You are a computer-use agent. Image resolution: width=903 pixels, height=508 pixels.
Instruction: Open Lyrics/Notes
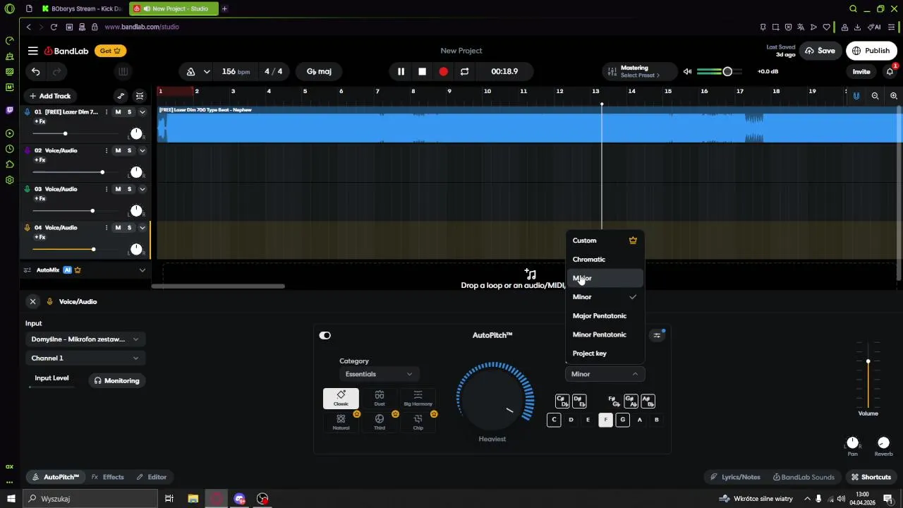(x=735, y=477)
